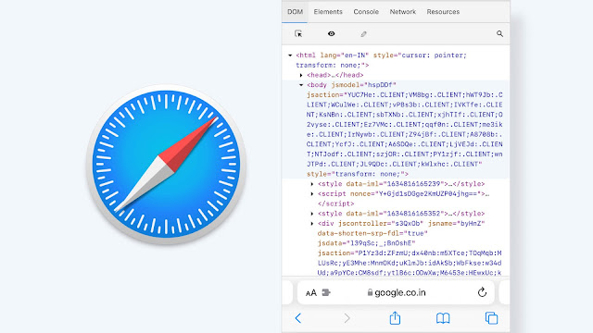Image resolution: width=593 pixels, height=333 pixels.
Task: Expand the script nonce node
Action: click(312, 193)
